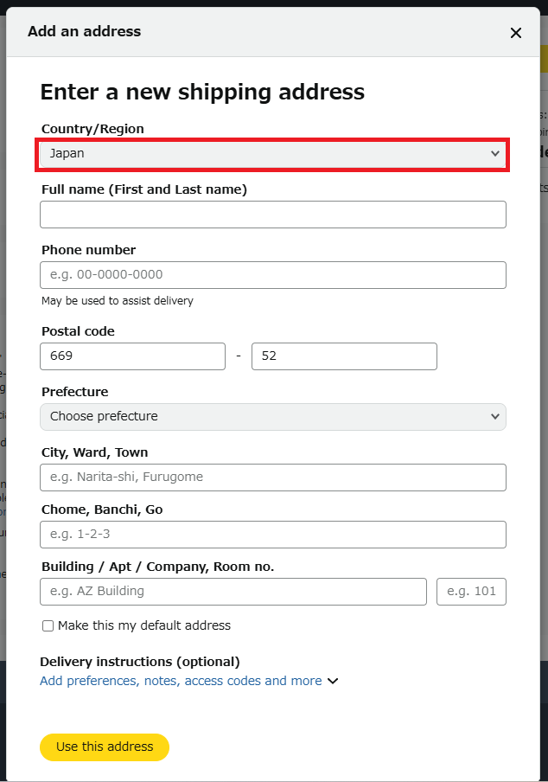
Task: Select the room number field showing 101
Action: coord(471,592)
